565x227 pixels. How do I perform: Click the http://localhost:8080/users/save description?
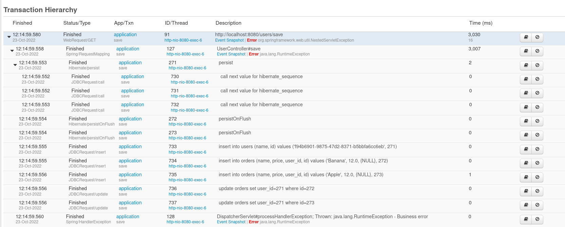[x=249, y=35]
